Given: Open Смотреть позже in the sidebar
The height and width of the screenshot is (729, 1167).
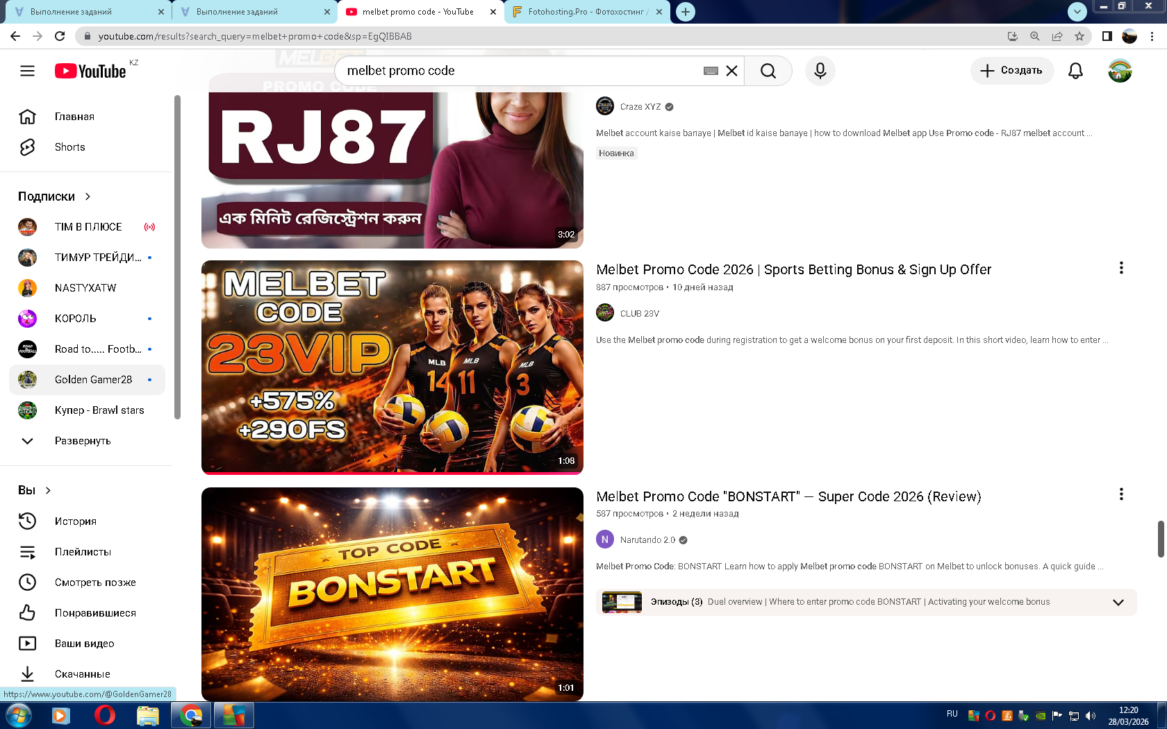Looking at the screenshot, I should [x=88, y=583].
